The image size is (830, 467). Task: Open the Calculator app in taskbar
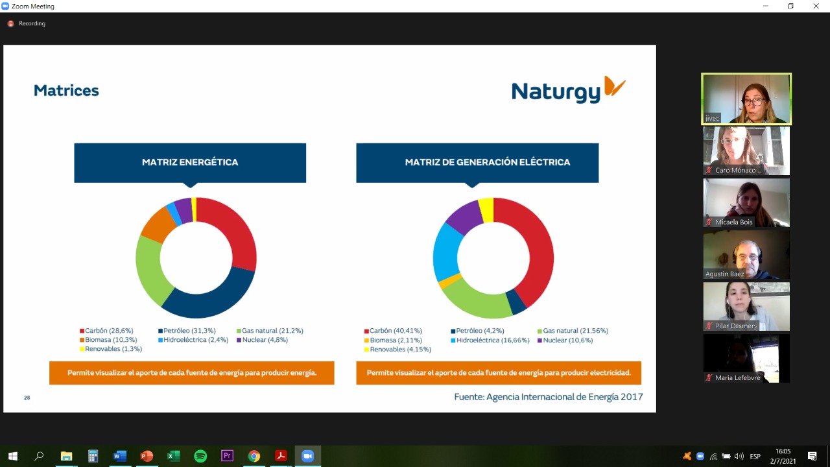(93, 456)
